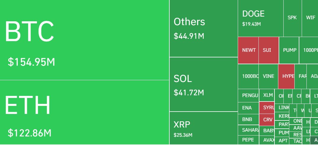
Task: Click the DOGE $19.43M tile
Action: pos(260,18)
